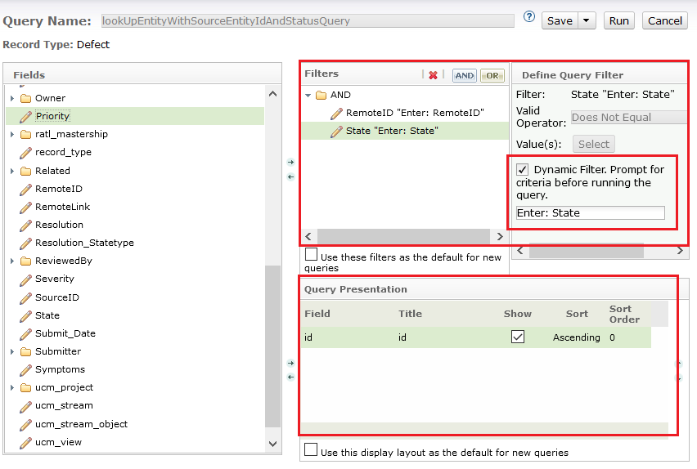Select State "Enter: State" filter item
This screenshot has width=697, height=469.
(x=392, y=131)
